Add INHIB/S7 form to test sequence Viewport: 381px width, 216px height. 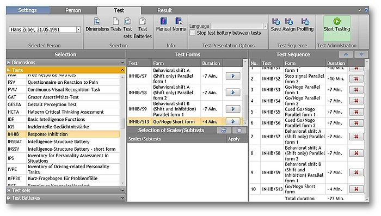pos(233,76)
